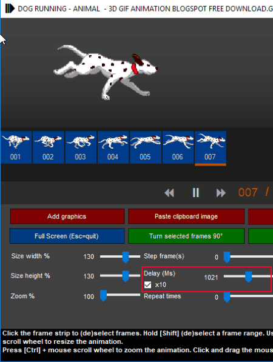Click the Delay value 1021
Image resolution: width=273 pixels, height=362 pixels.
pyautogui.click(x=211, y=277)
